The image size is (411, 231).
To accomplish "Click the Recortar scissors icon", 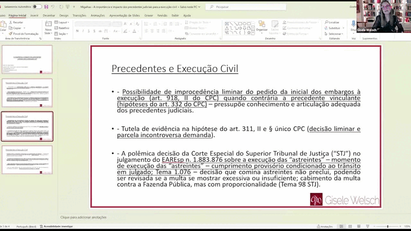I will tap(10, 22).
